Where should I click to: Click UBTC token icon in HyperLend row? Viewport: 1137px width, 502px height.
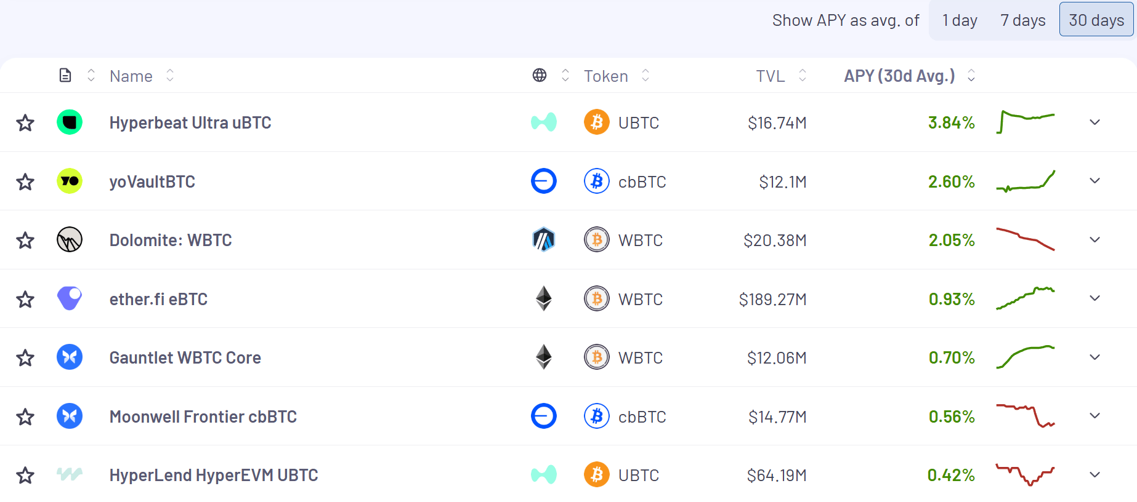pyautogui.click(x=597, y=474)
